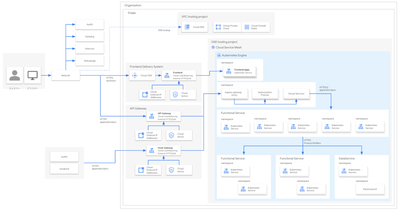Screen dimensions: 400x211
Task: Click the 'ブラウザー' caption
Action: tap(32, 89)
